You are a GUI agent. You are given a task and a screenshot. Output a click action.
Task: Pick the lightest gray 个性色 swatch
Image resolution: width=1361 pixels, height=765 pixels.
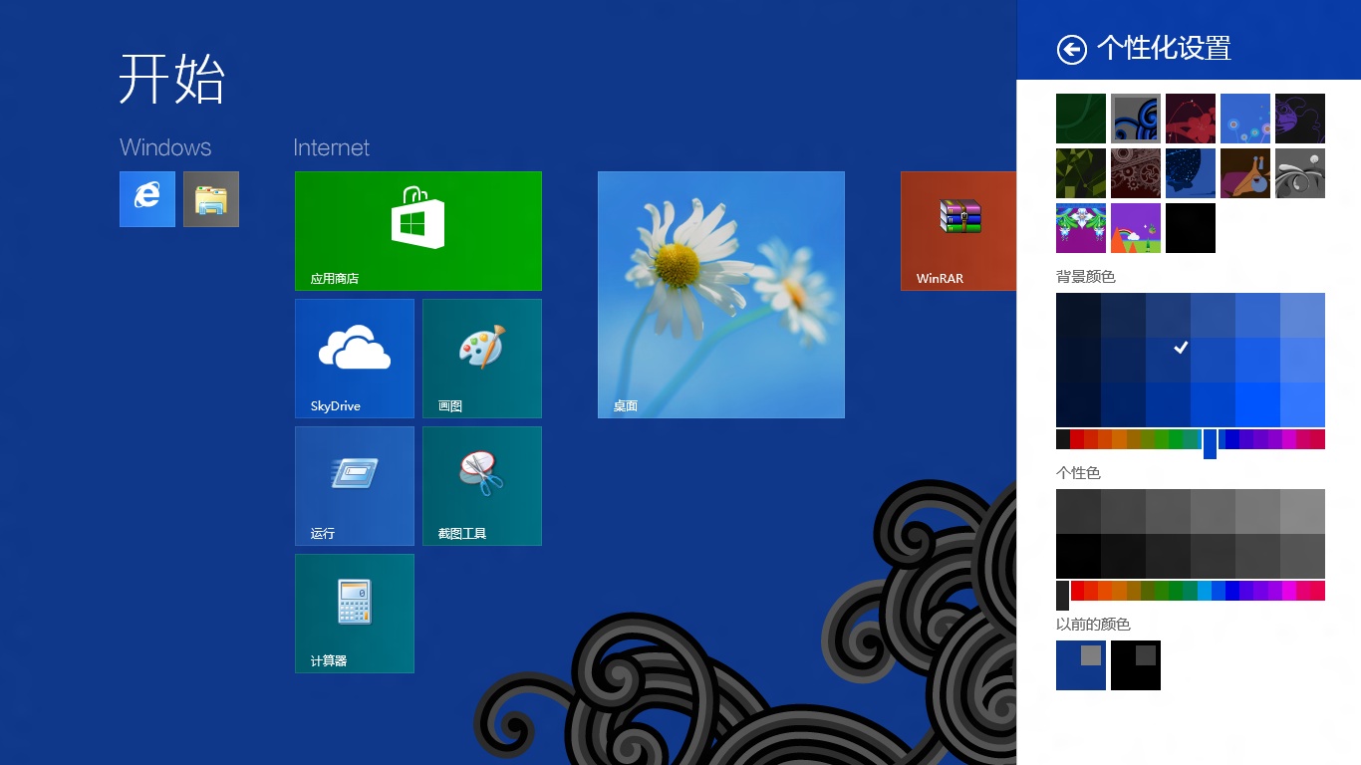point(1302,511)
